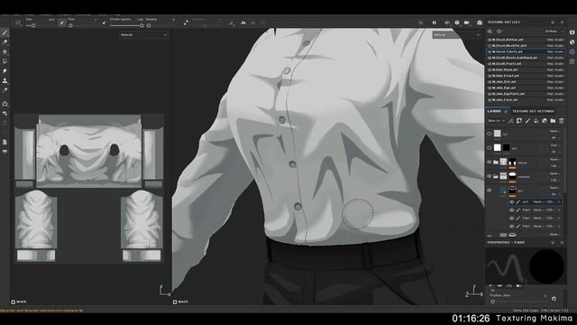
Task: Click the Flow slider handle
Action: pos(70,26)
